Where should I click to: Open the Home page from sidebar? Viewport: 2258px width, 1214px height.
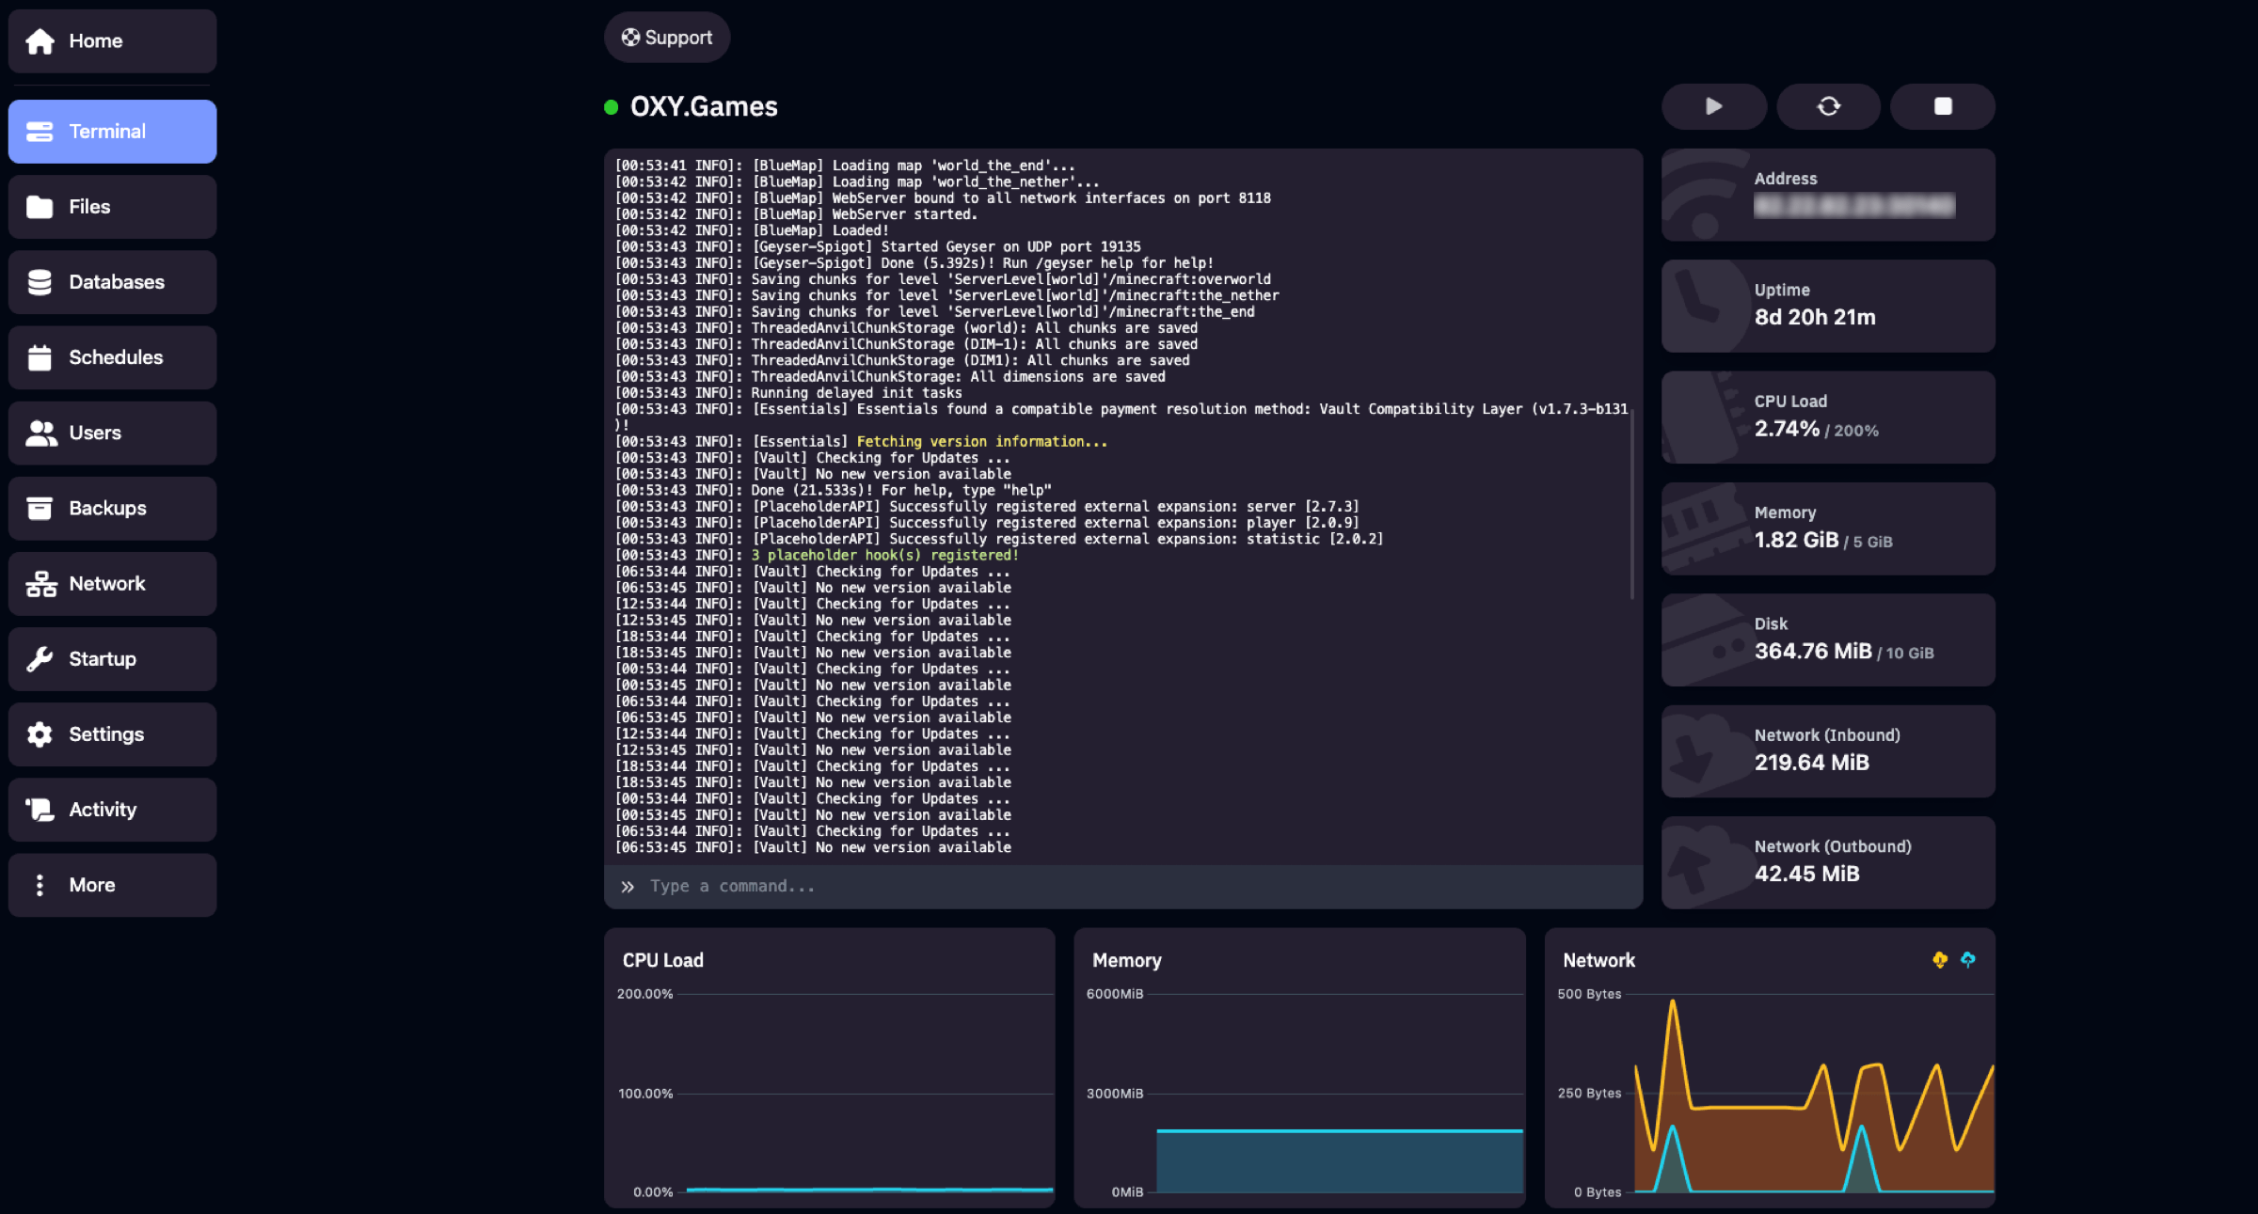tap(112, 41)
